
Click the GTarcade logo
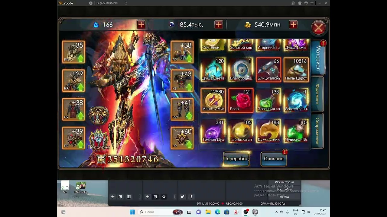pos(66,3)
